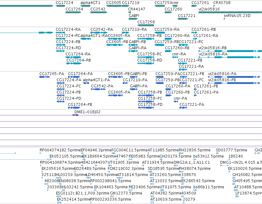Viewport: 262px width, 204px height.
Task: Click the CG17264-RA transcript label
Action: click(78, 54)
